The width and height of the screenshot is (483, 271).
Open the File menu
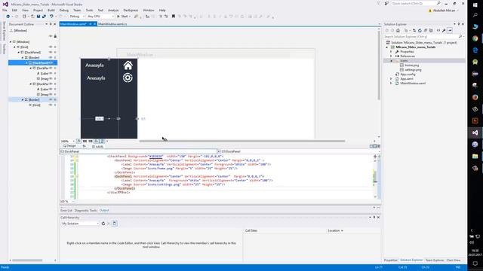(5, 10)
